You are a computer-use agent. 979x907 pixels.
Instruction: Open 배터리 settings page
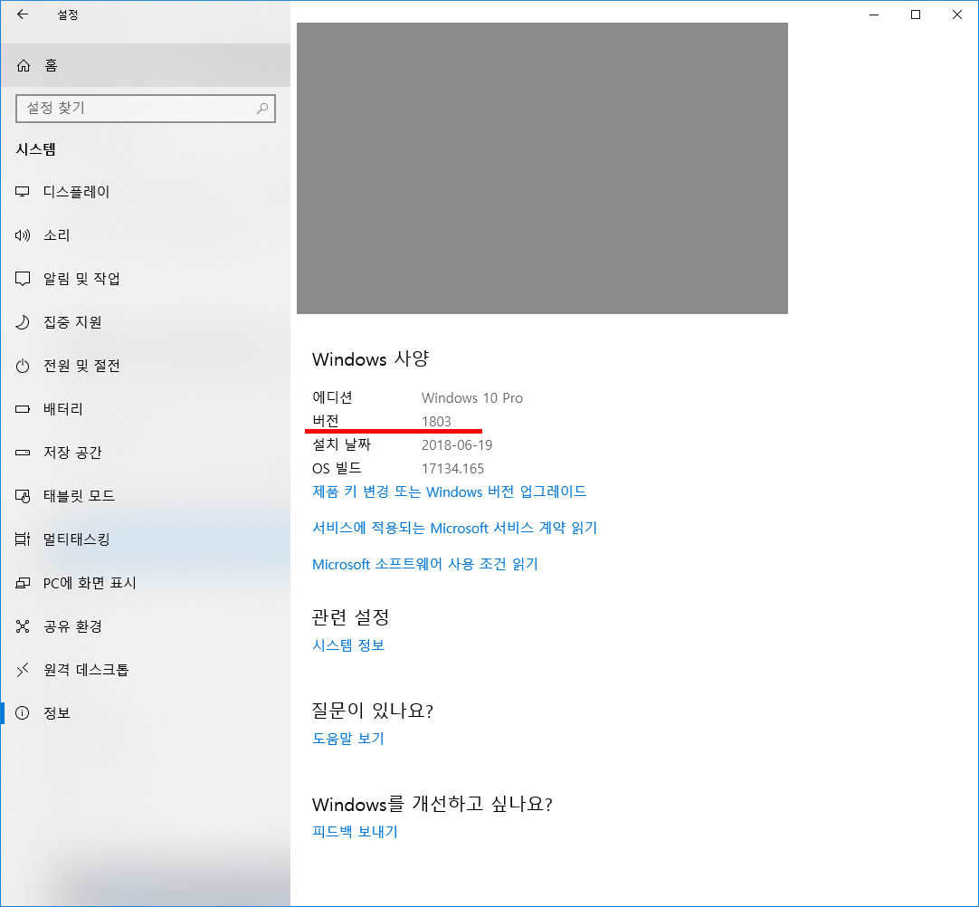(x=146, y=409)
